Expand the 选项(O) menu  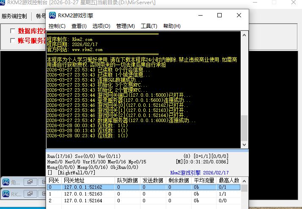click(x=102, y=26)
